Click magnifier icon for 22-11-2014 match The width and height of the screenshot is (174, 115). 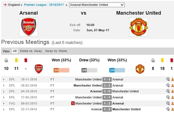click(168, 109)
